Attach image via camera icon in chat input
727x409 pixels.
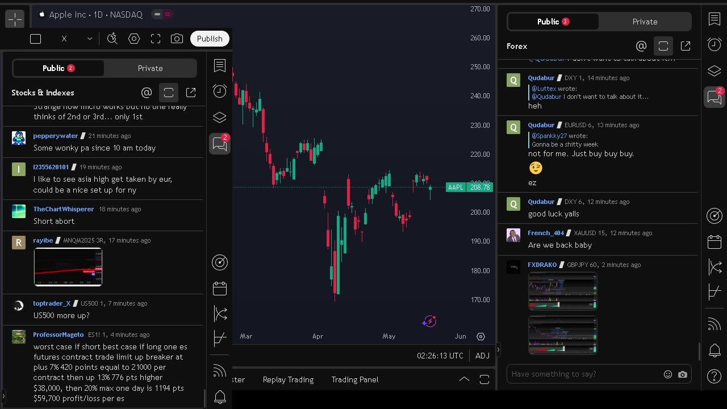tap(683, 374)
